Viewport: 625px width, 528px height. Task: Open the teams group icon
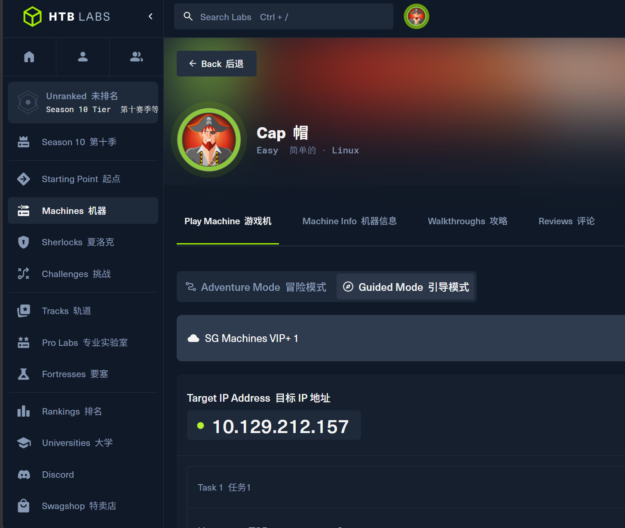[x=137, y=57]
